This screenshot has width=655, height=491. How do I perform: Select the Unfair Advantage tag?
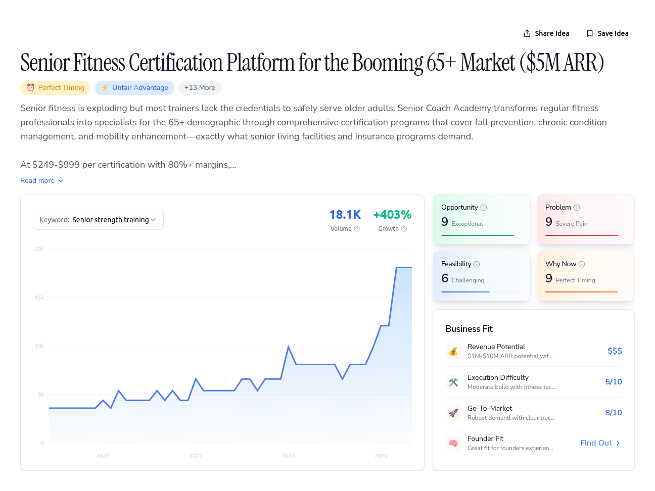134,87
